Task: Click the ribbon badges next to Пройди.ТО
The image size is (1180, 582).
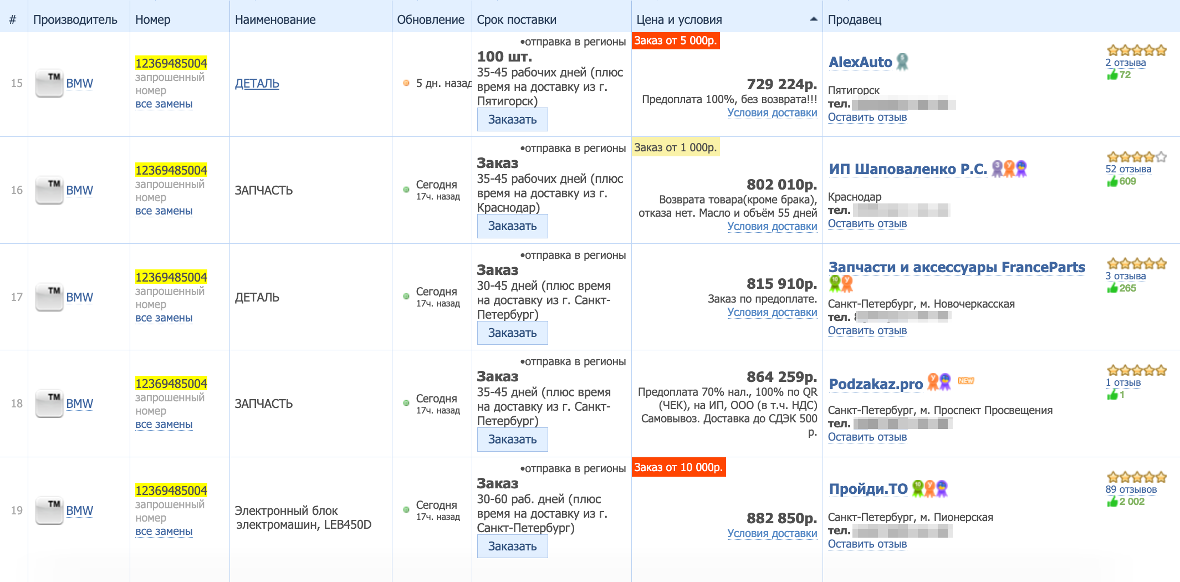Action: point(929,488)
